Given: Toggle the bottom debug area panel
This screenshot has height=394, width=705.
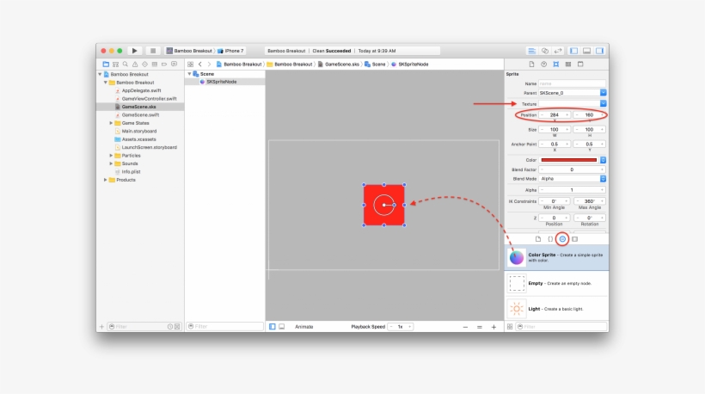Looking at the screenshot, I should [586, 51].
